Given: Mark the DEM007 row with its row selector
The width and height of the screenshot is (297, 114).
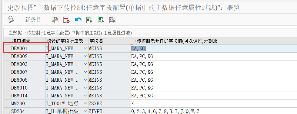Looking at the screenshot, I should point(7,72).
